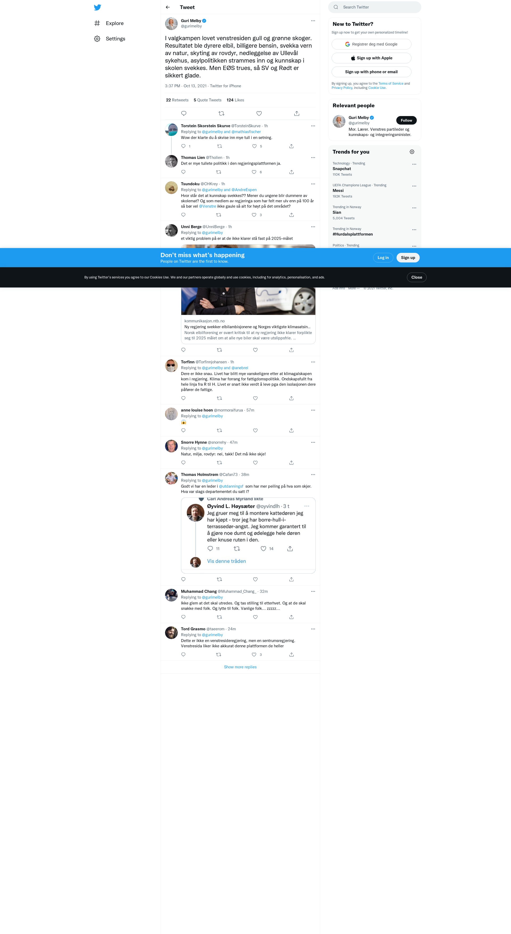Open more options for Snapchat trend
Screen dimensions: 511x934
pos(414,164)
